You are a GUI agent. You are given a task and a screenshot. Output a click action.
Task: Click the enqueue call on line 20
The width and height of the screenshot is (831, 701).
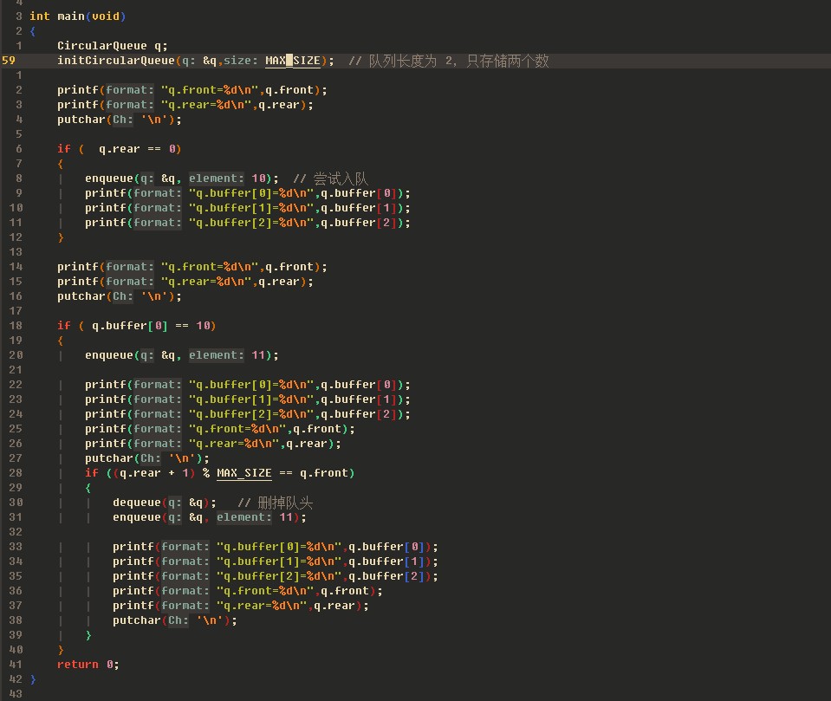point(182,355)
